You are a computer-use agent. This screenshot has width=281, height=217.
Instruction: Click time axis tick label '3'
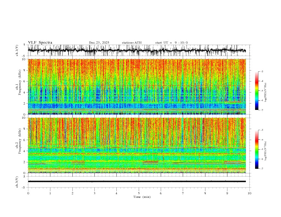click(x=94, y=193)
